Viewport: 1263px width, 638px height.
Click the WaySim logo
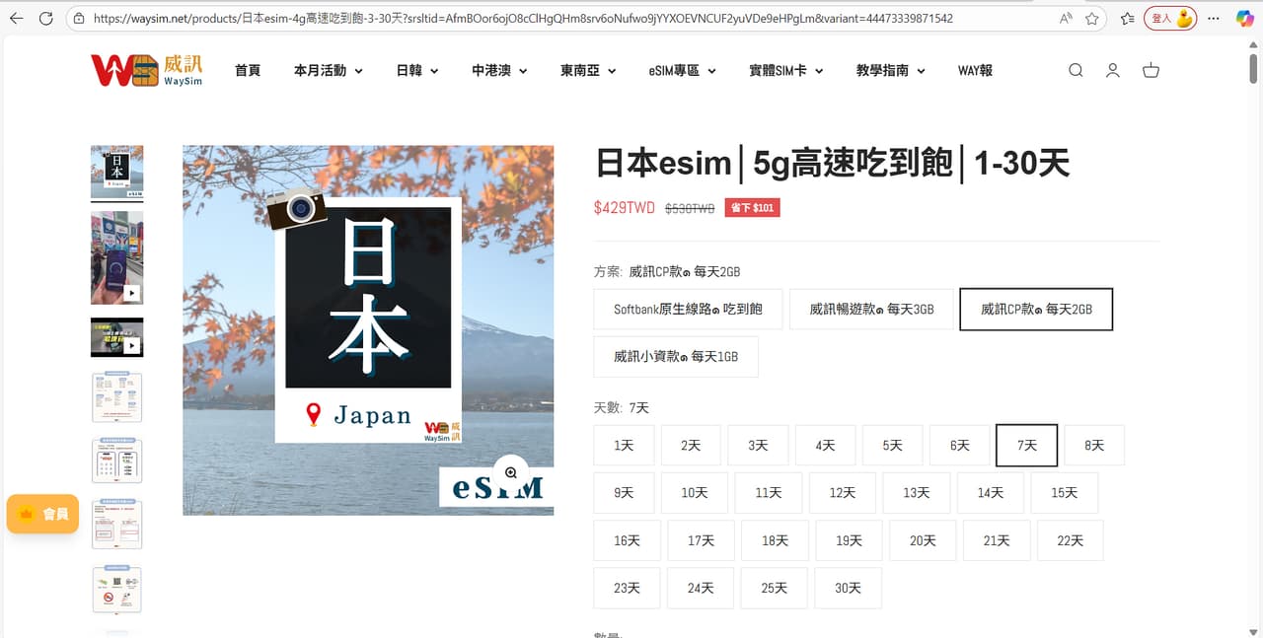click(146, 70)
